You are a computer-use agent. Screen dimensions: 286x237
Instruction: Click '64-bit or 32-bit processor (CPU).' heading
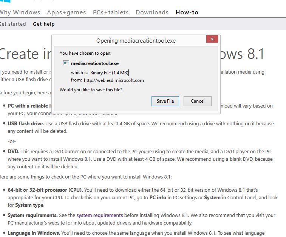point(45,190)
